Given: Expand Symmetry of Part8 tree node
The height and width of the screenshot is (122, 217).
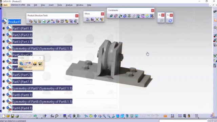Looking at the screenshot, I should [x=4, y=101].
